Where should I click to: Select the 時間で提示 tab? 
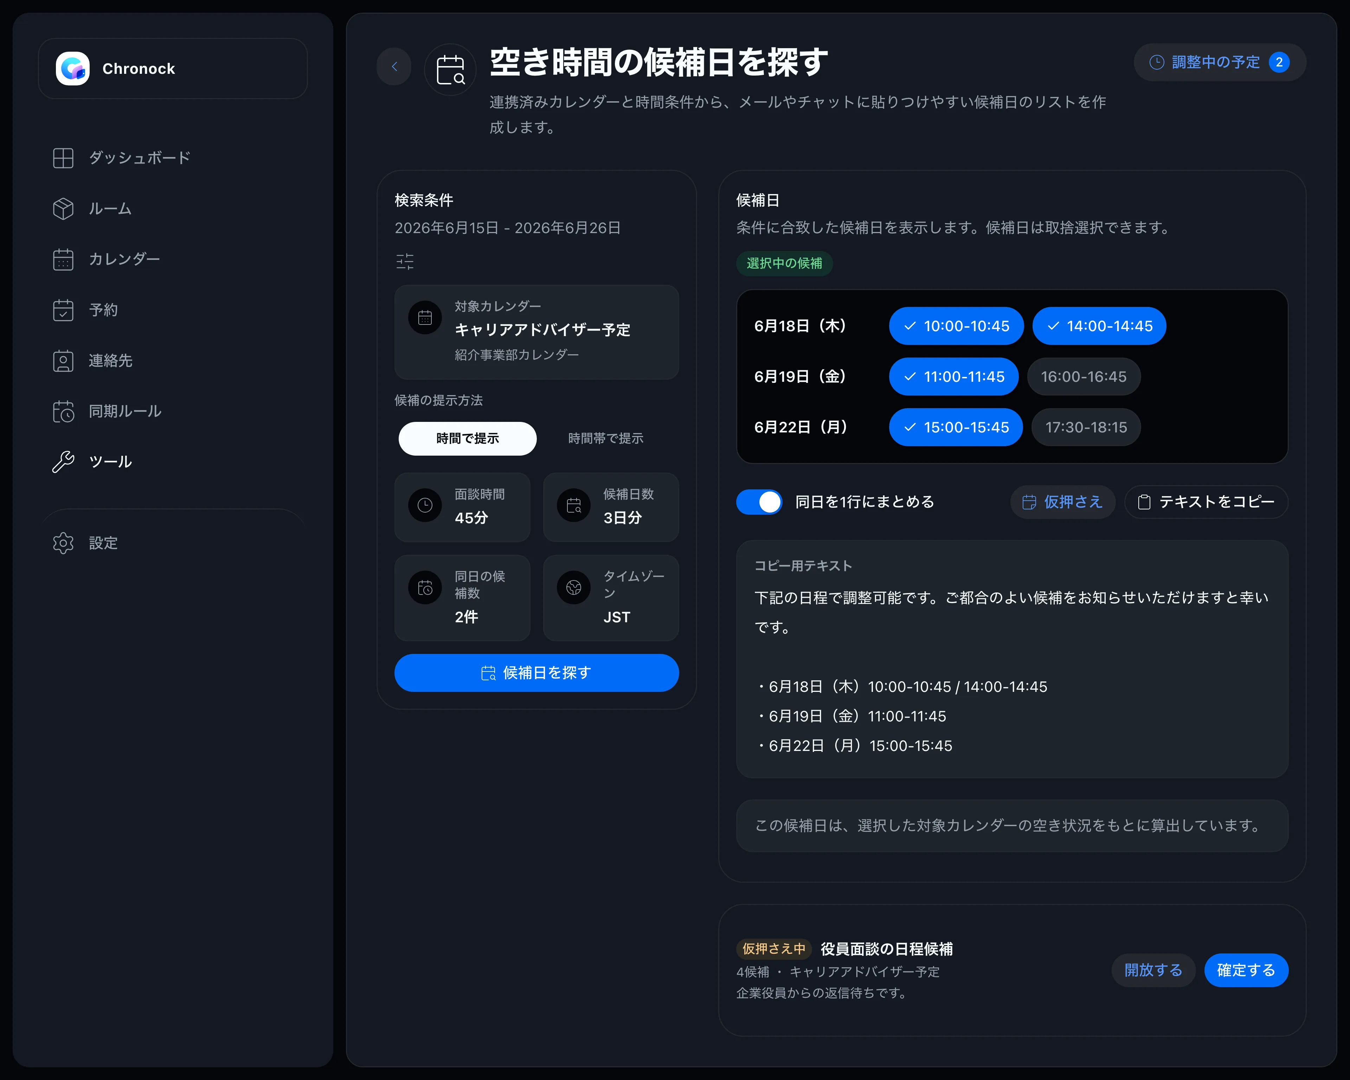pyautogui.click(x=467, y=438)
